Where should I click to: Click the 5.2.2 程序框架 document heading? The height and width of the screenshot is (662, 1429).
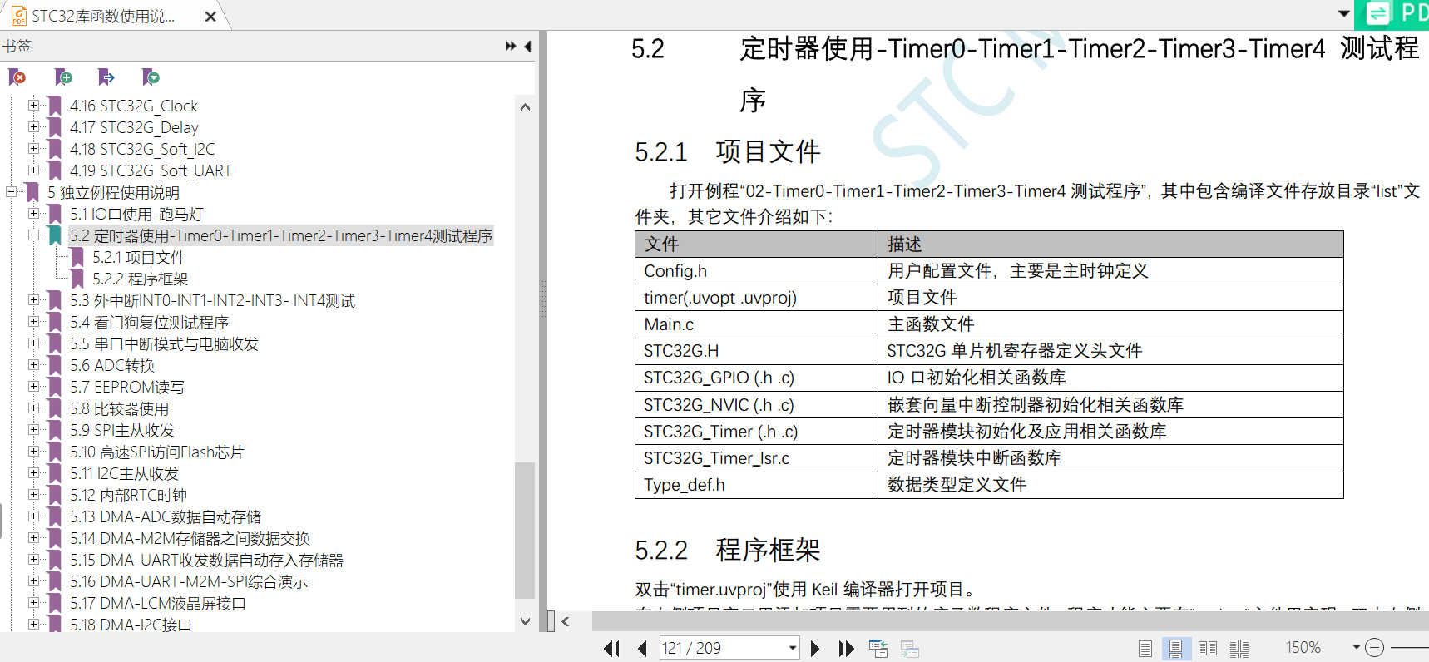(x=728, y=550)
